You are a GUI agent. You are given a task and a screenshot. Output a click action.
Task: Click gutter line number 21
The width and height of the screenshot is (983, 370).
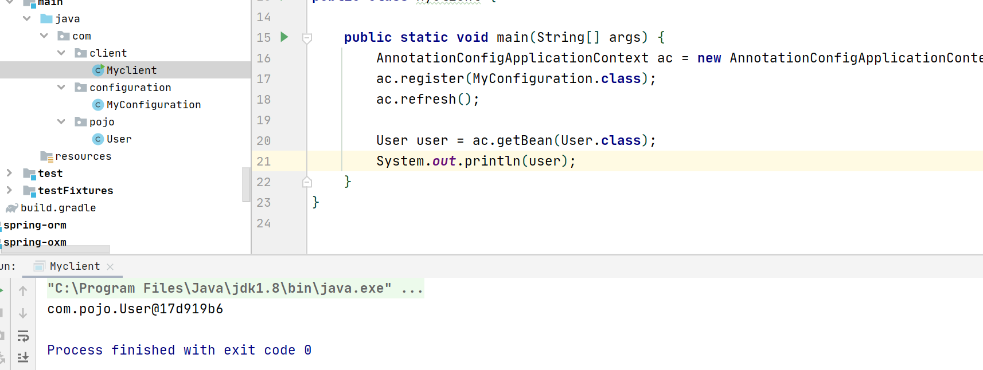[264, 162]
